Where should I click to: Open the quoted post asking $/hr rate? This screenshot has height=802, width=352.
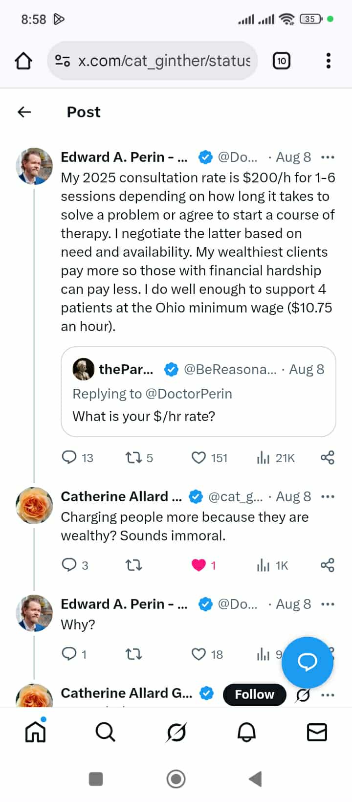point(198,392)
